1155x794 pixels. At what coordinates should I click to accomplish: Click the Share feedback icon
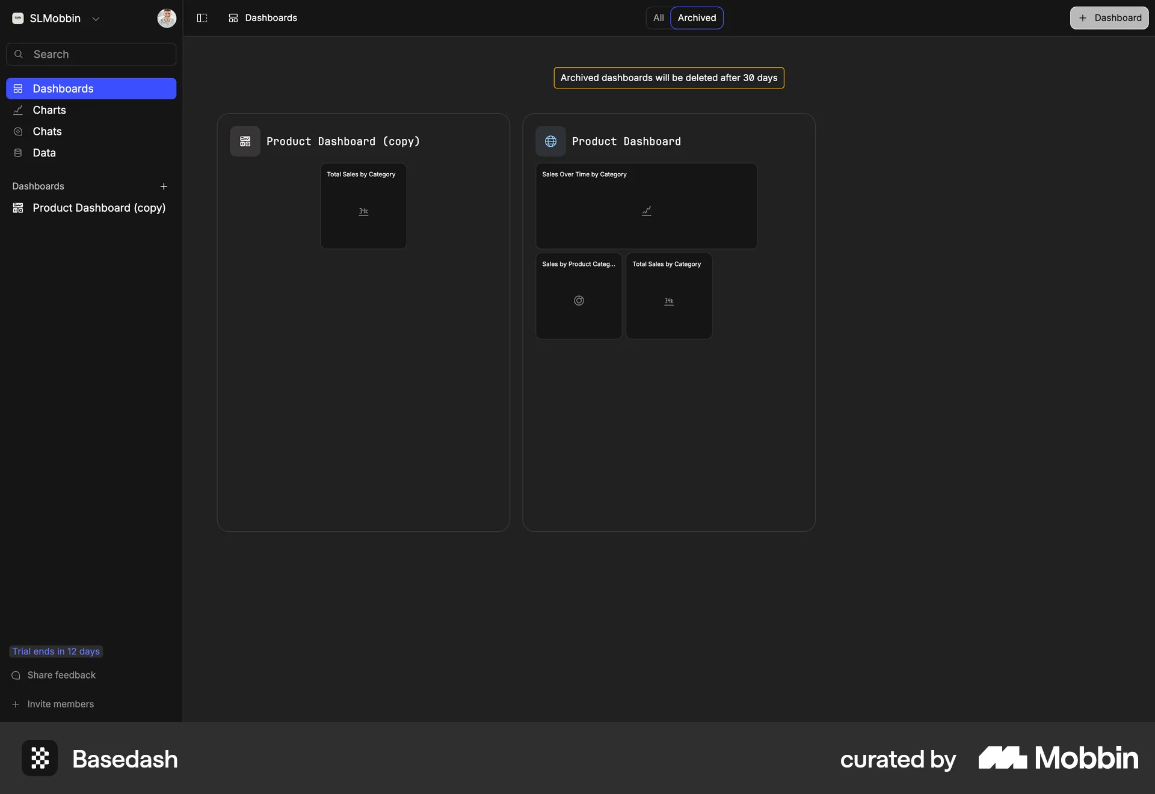coord(15,675)
